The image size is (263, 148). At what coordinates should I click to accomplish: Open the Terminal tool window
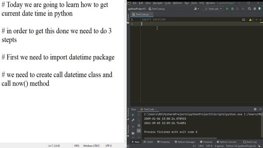click(206, 142)
